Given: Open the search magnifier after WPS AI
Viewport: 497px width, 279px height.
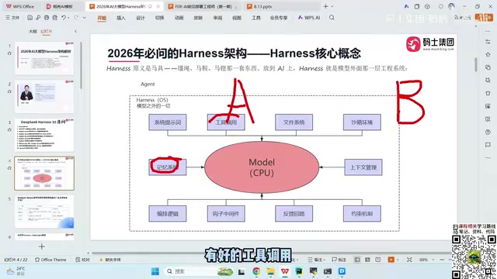Looking at the screenshot, I should pos(332,18).
